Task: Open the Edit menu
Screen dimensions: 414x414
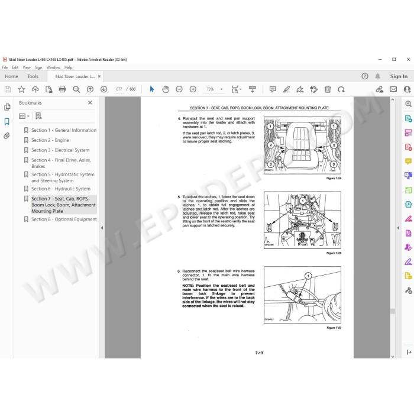Action: (x=15, y=67)
